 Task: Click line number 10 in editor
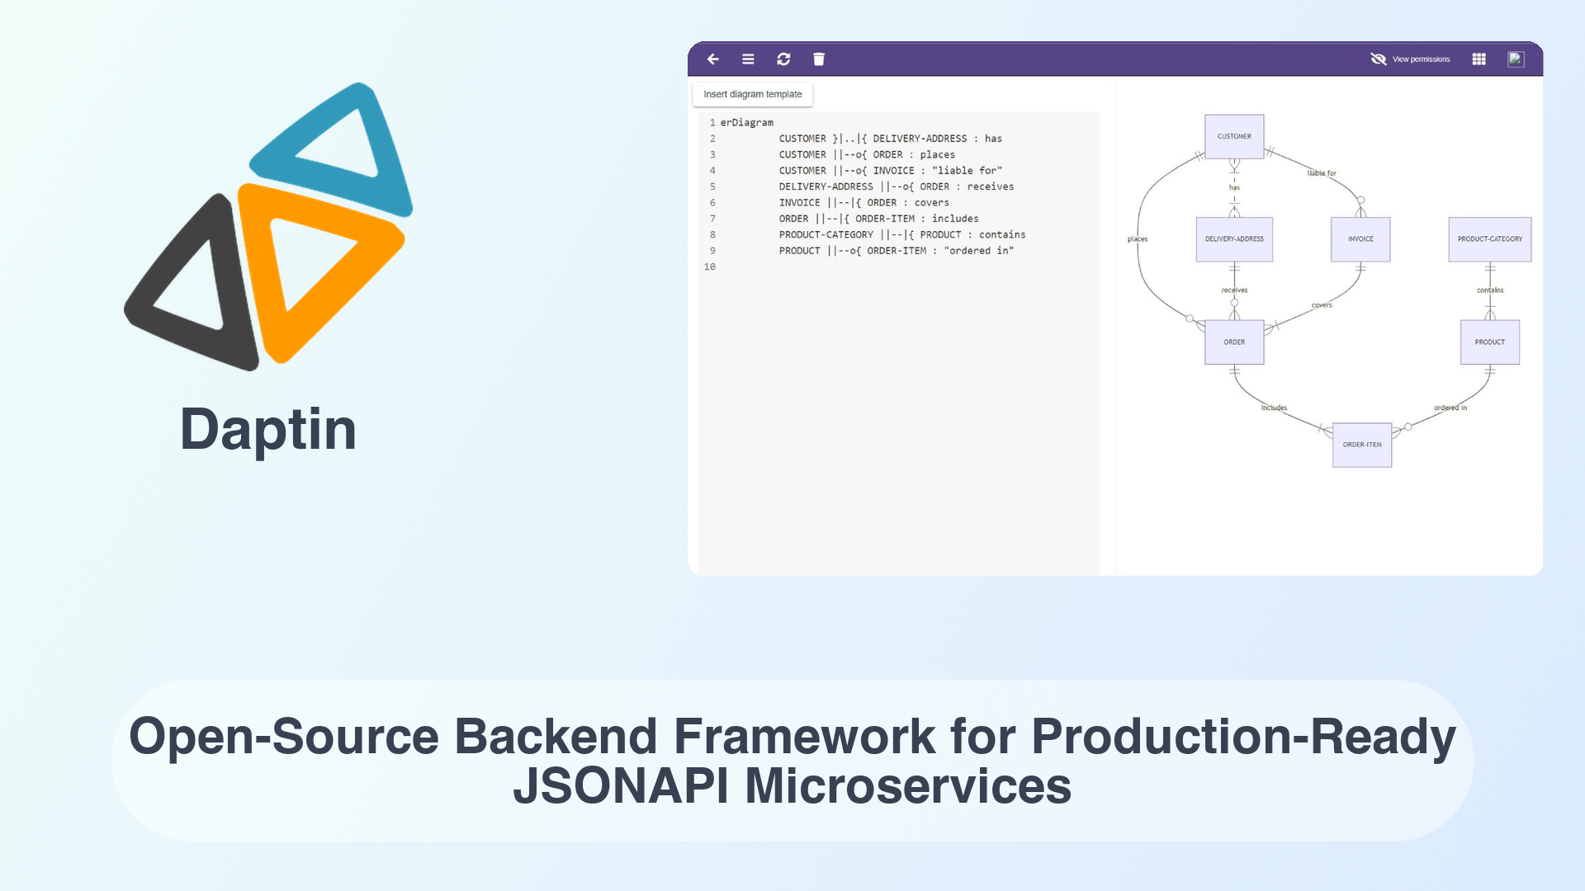click(x=709, y=266)
